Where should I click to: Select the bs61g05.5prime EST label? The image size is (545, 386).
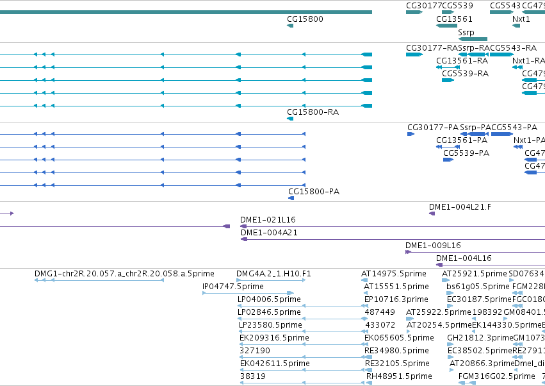[x=478, y=287]
